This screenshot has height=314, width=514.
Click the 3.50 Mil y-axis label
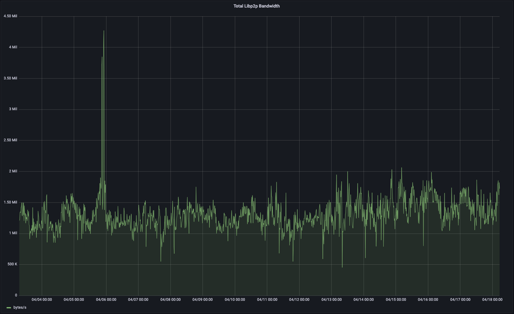tap(10, 78)
